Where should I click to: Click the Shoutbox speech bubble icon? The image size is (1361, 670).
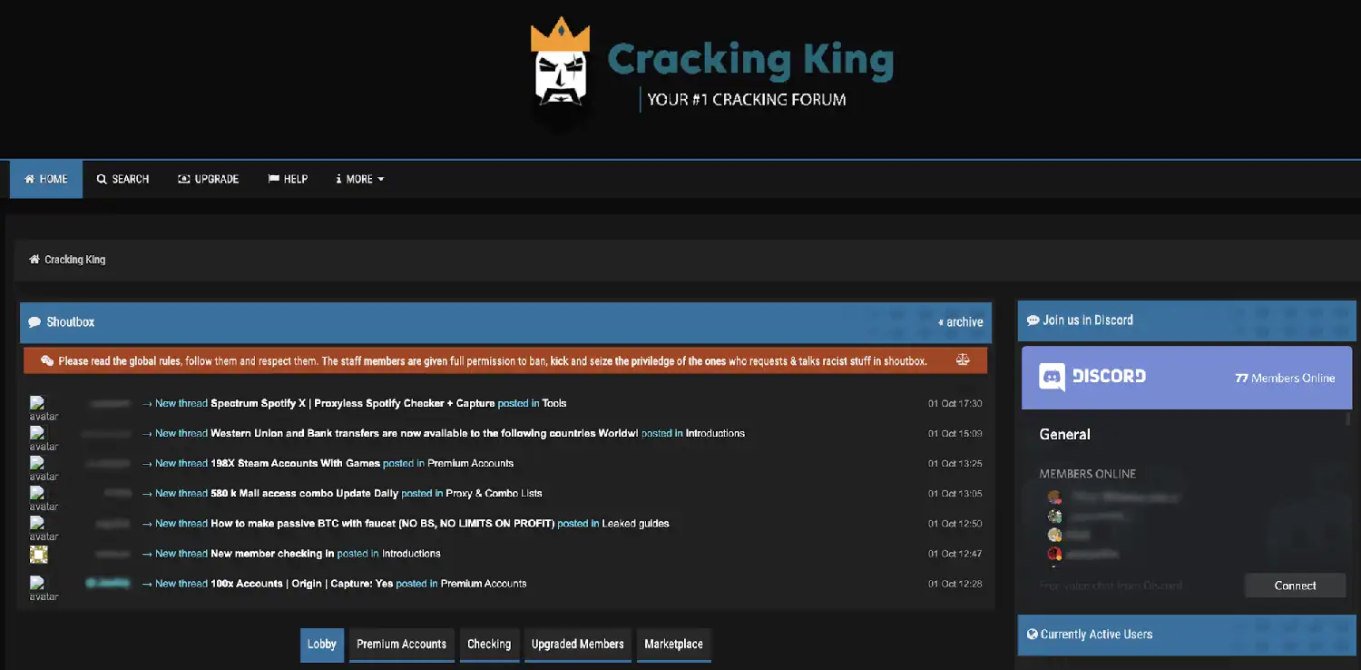coord(34,322)
